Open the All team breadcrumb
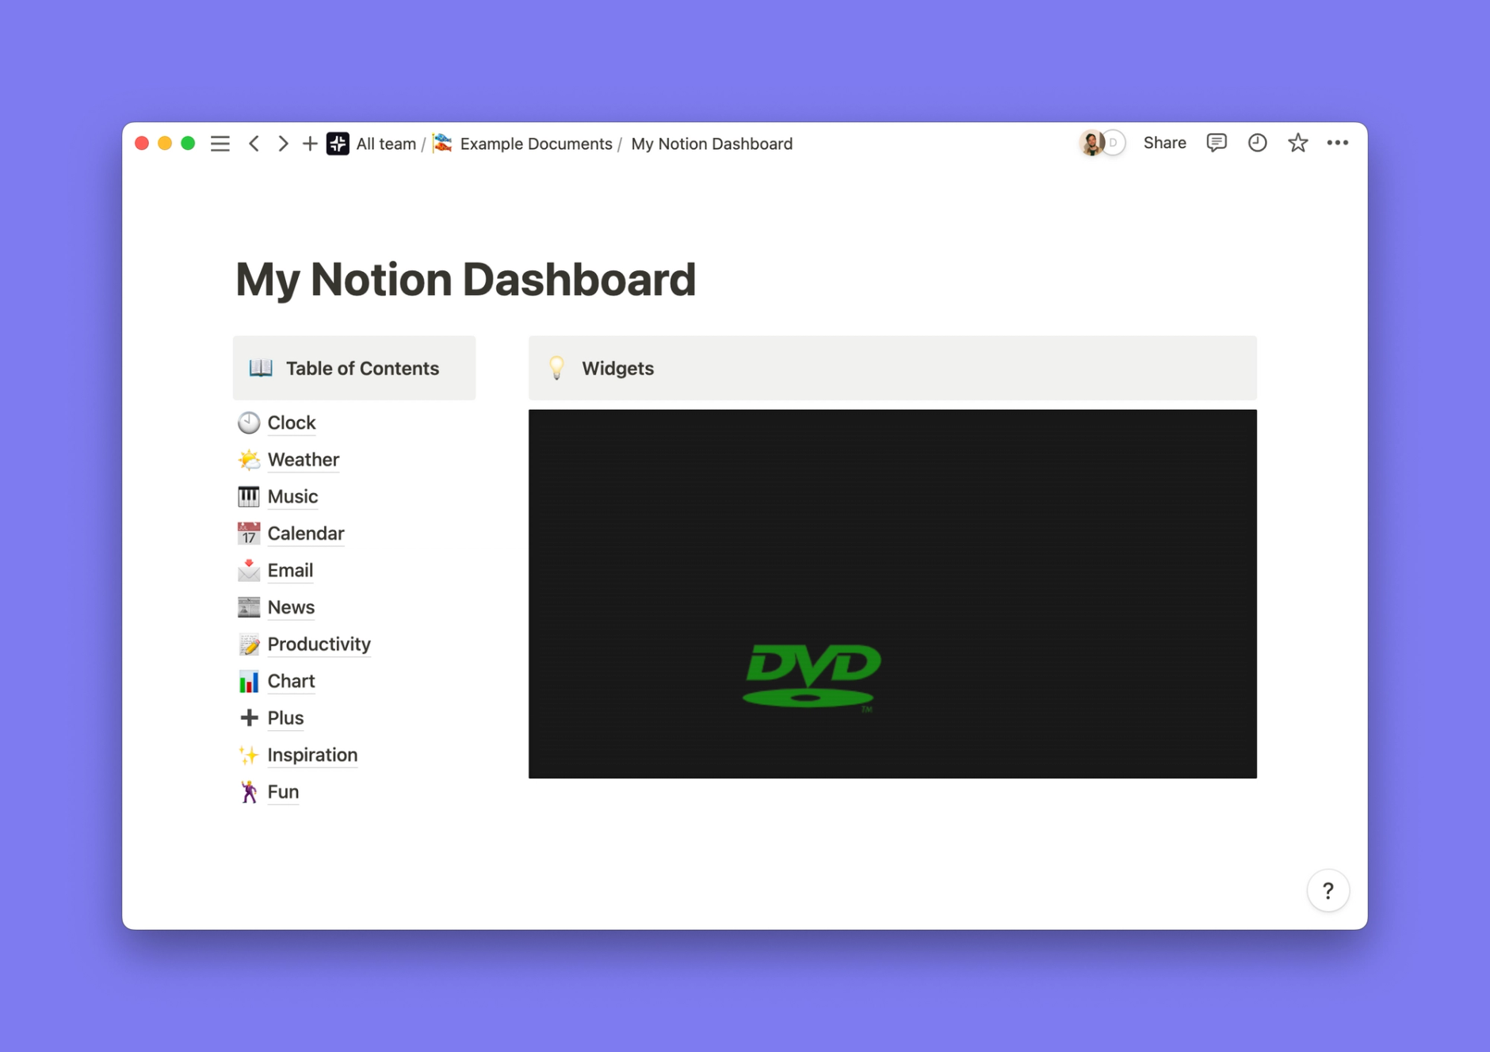The height and width of the screenshot is (1052, 1490). 386,143
